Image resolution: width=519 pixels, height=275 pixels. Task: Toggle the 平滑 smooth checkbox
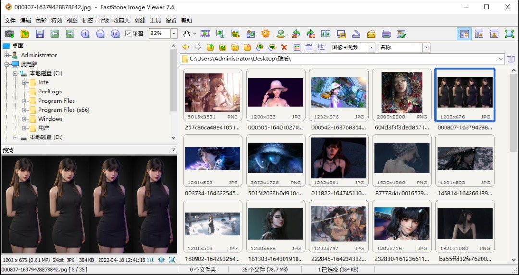tap(128, 34)
